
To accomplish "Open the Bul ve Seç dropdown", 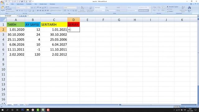I will tap(189, 9).
